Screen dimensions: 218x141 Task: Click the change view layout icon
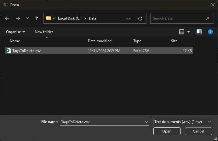pyautogui.click(x=182, y=32)
